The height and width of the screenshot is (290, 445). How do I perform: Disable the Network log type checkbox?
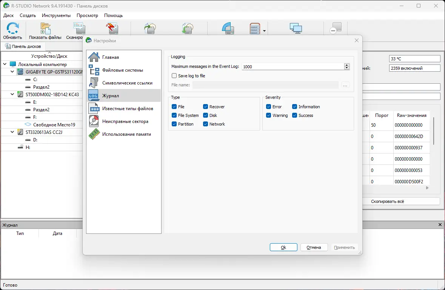coord(206,124)
